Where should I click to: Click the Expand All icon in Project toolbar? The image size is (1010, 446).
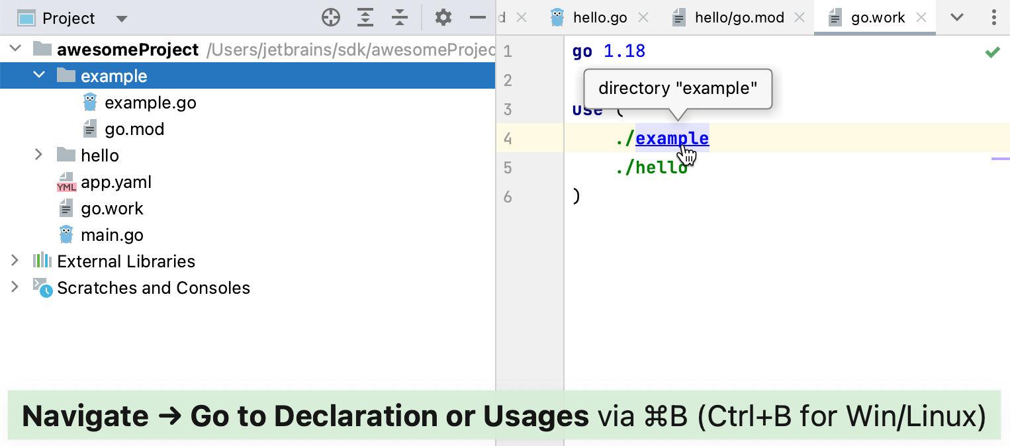pos(365,18)
